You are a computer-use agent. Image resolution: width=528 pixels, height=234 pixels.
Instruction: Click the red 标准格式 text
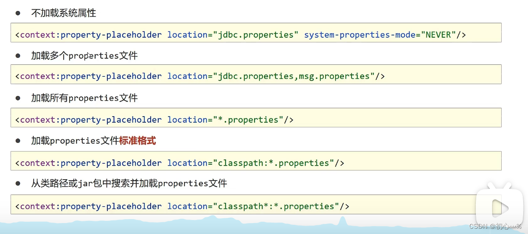point(138,141)
